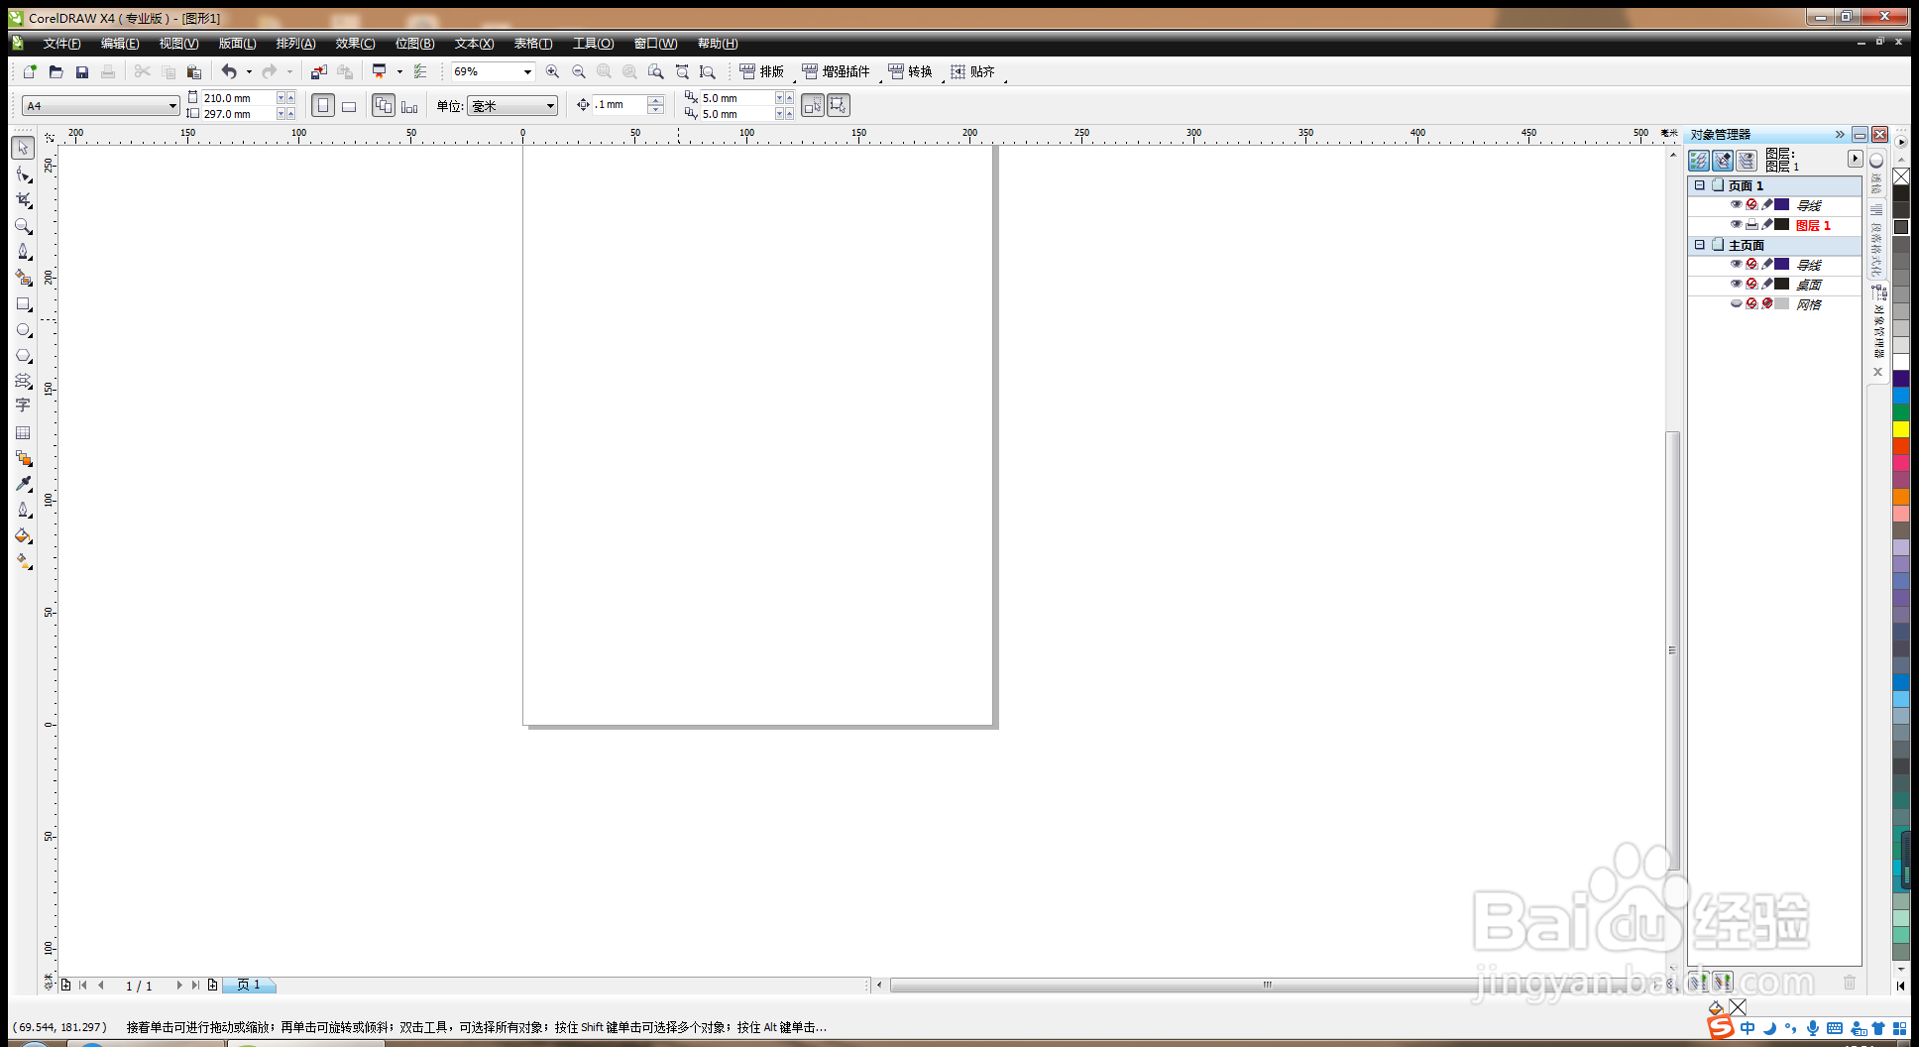This screenshot has height=1047, width=1919.
Task: Click the 导线 layer color under 页面 1
Action: (x=1781, y=204)
